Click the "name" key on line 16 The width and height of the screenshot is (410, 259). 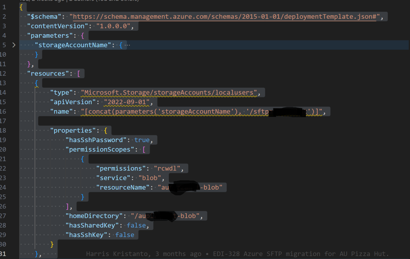61,111
